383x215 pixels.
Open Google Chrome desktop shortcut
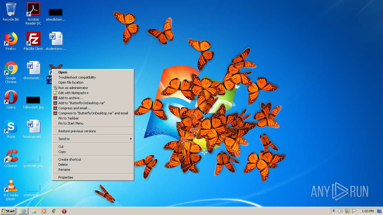tap(11, 72)
